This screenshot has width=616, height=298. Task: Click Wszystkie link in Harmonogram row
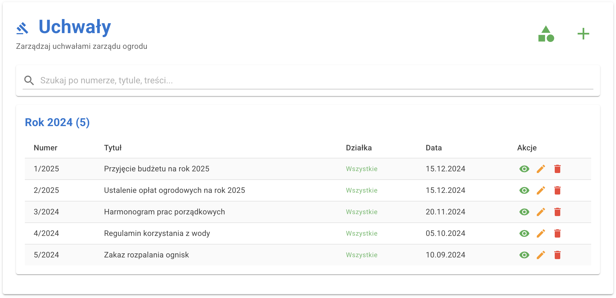point(362,212)
